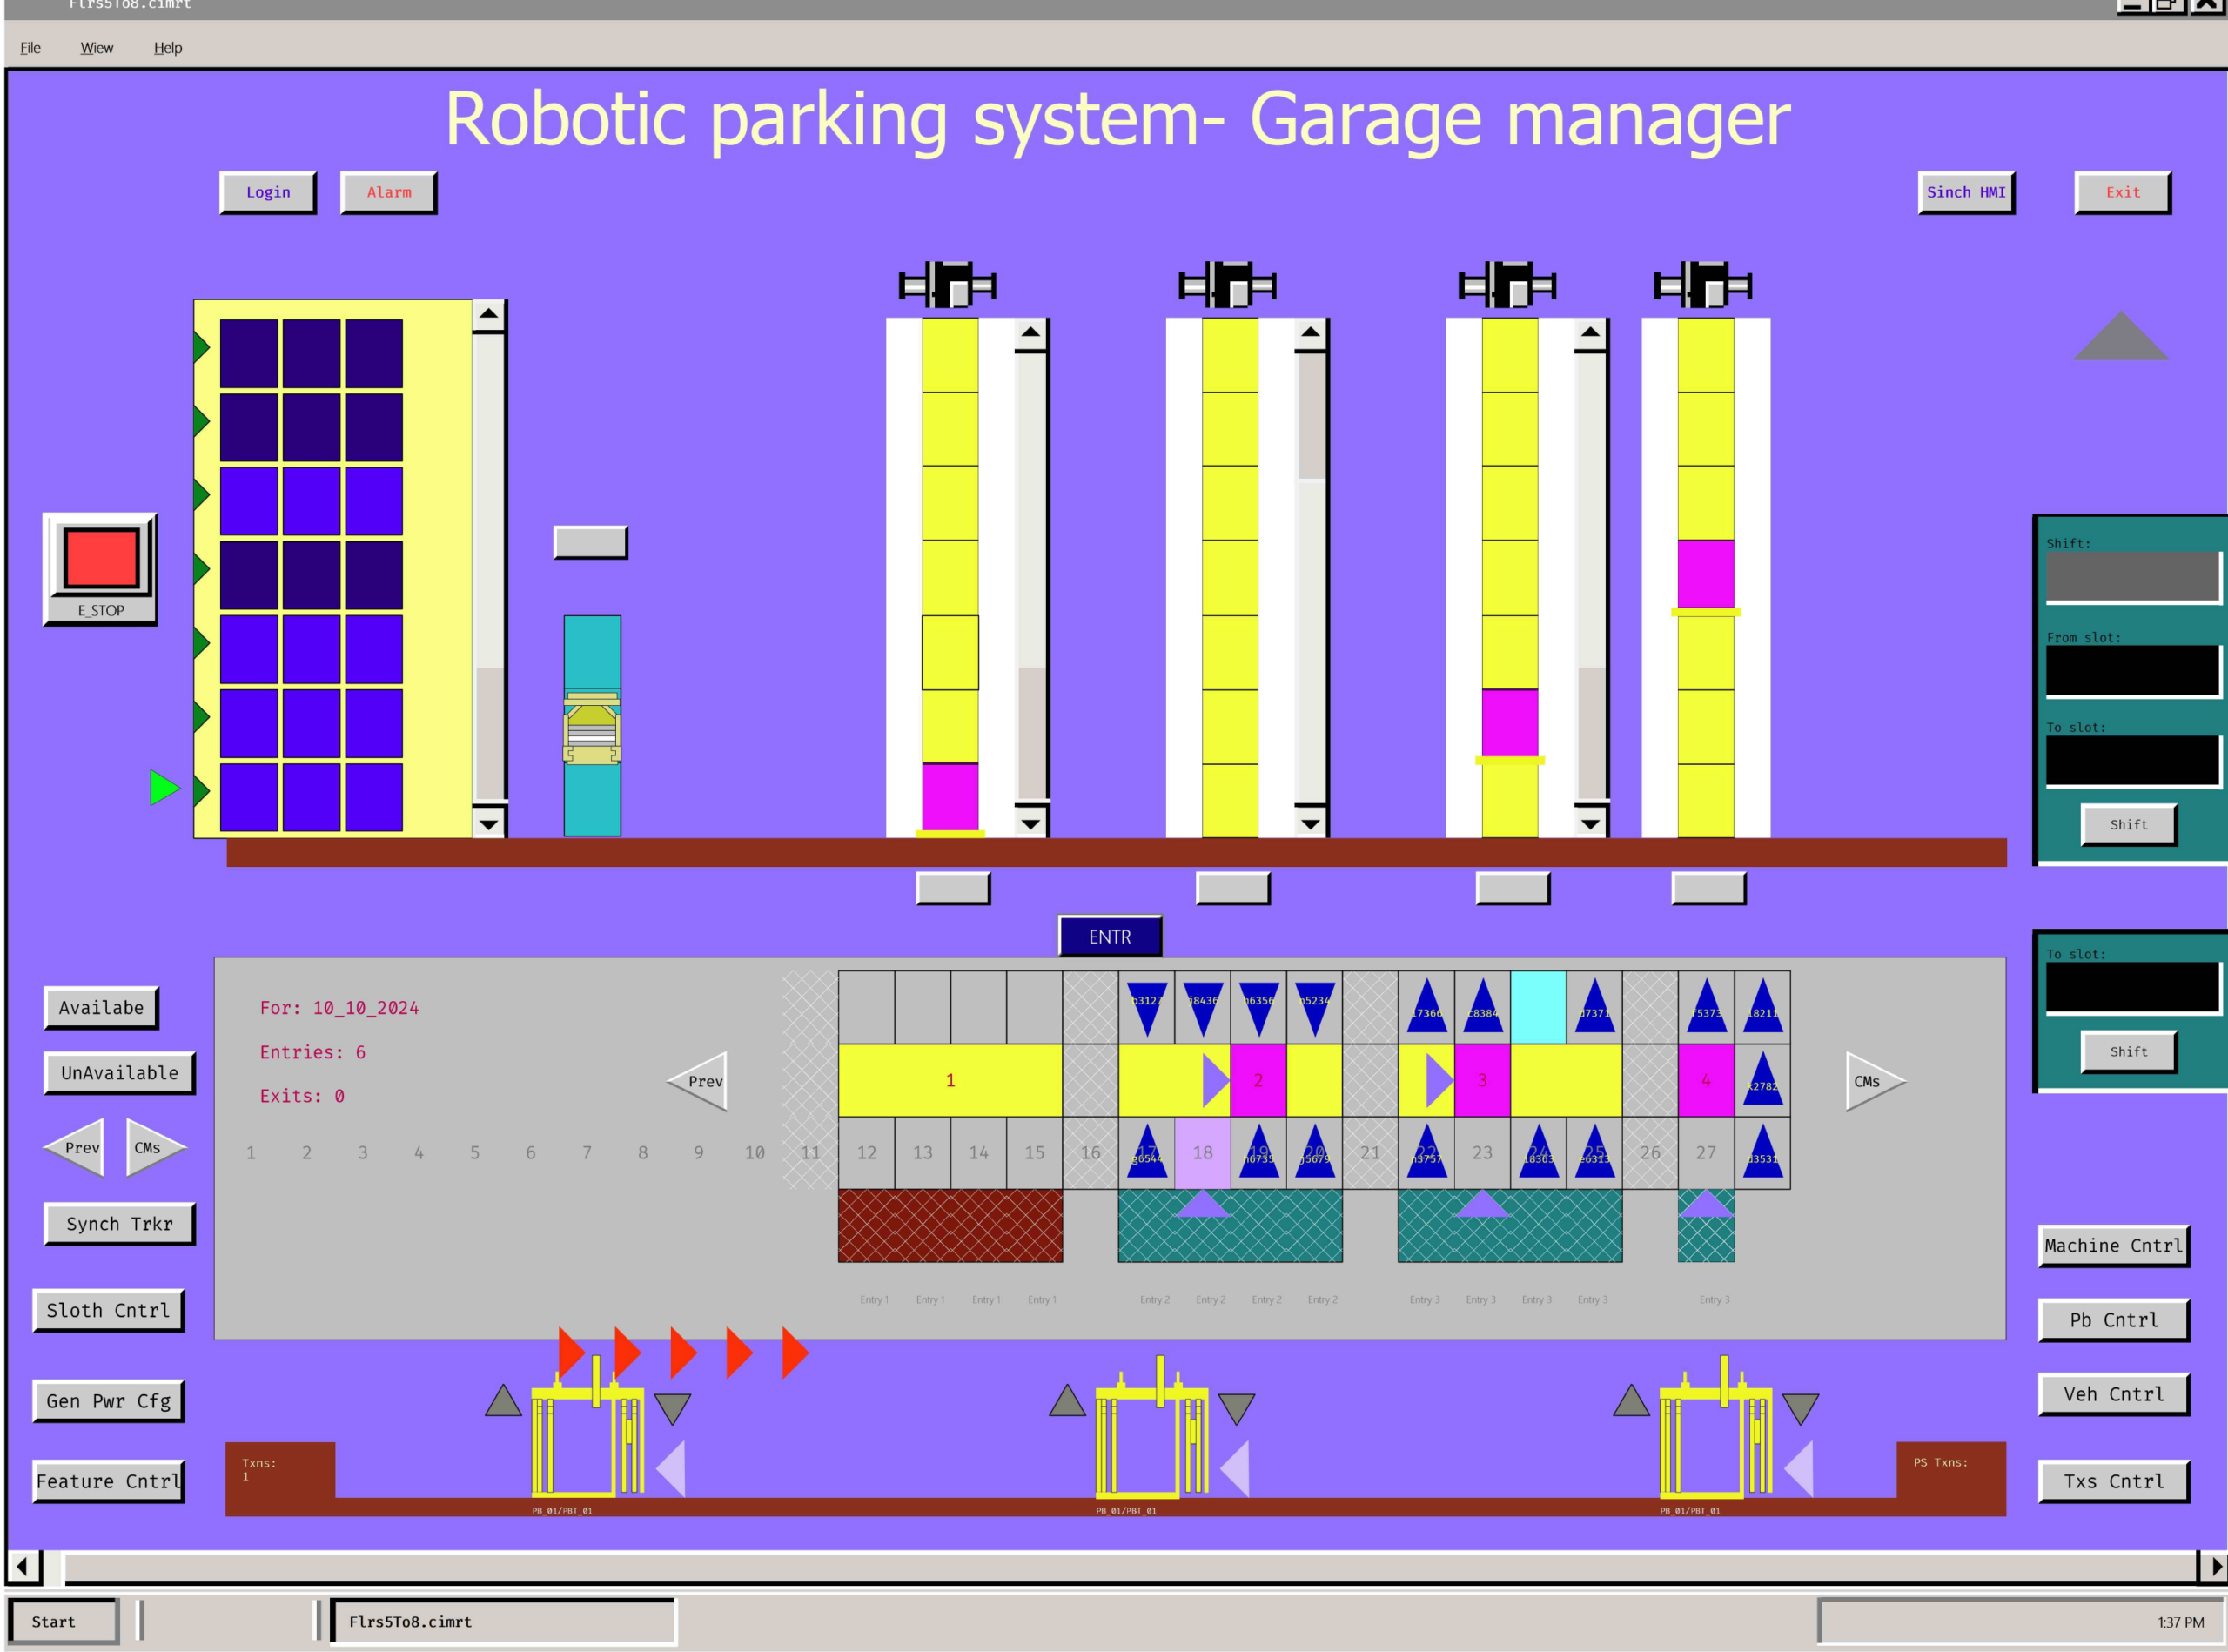
Task: Open Machine Cntrl panel
Action: coord(2112,1245)
